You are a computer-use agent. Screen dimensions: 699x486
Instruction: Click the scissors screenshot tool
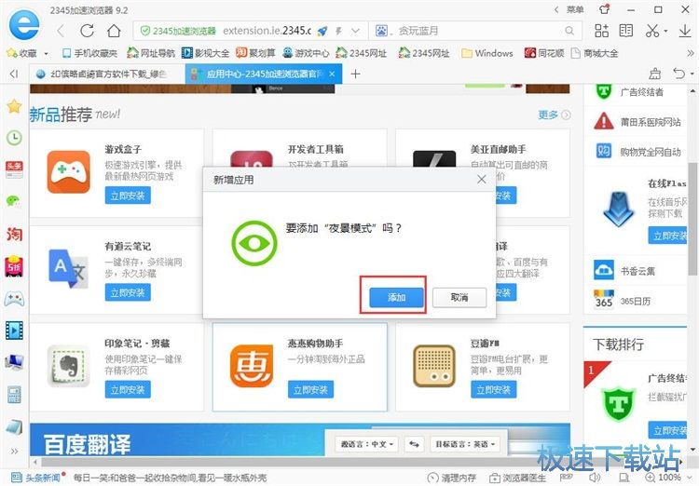pos(652,31)
